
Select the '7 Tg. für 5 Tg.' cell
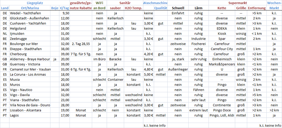81,54
